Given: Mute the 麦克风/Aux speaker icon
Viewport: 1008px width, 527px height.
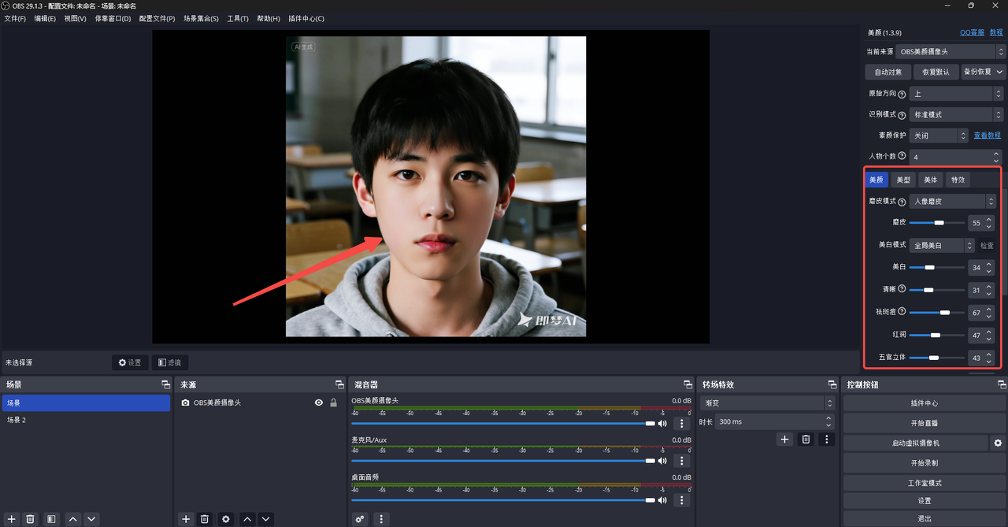Looking at the screenshot, I should [x=662, y=461].
